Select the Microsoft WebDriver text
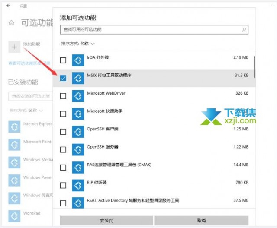This screenshot has height=228, width=277. tap(106, 93)
